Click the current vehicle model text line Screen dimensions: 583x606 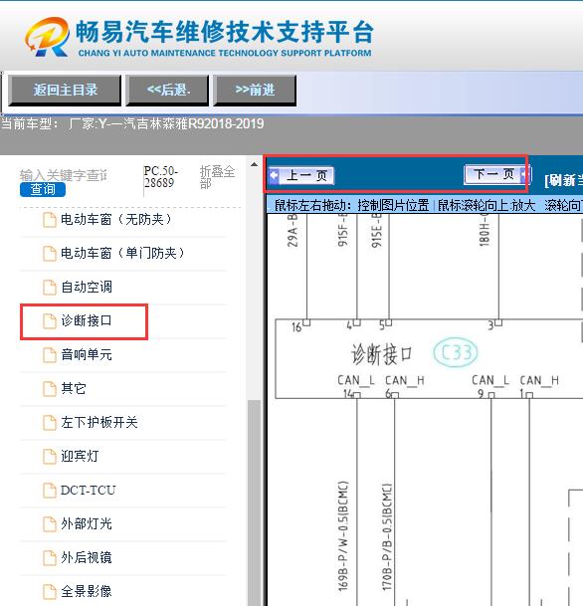[132, 124]
